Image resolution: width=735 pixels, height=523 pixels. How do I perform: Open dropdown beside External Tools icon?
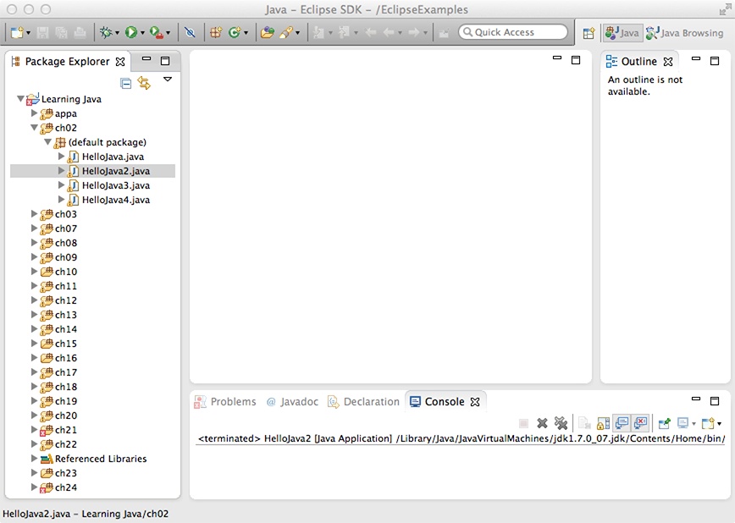coord(169,33)
